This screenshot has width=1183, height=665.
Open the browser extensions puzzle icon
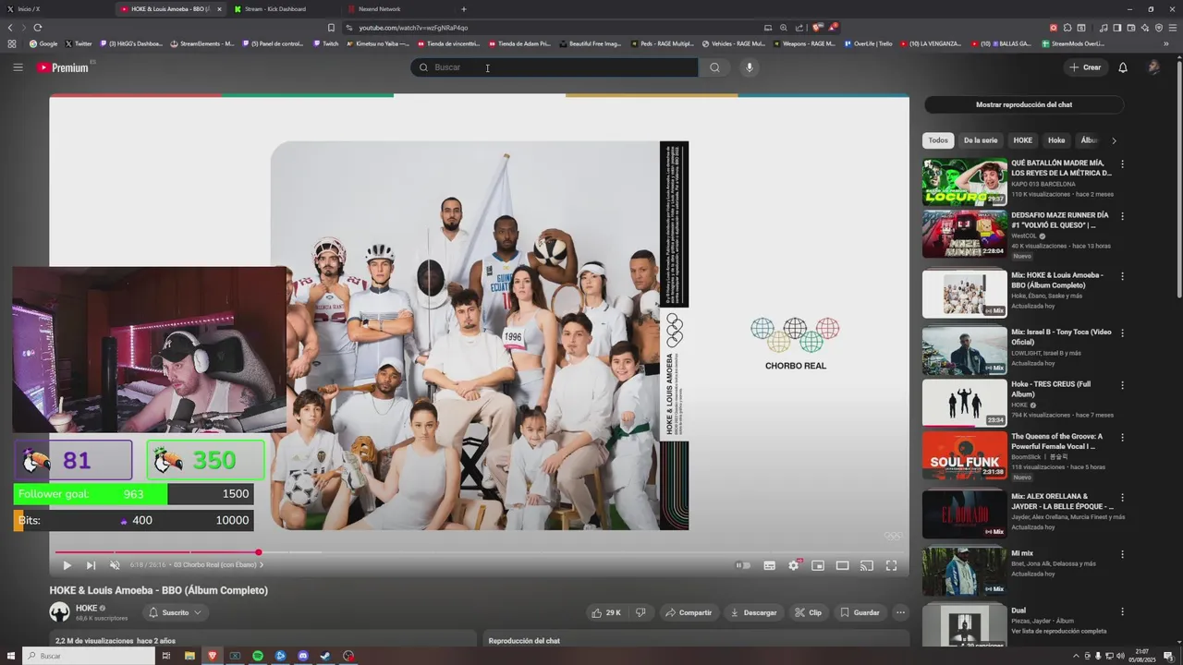coord(1067,28)
